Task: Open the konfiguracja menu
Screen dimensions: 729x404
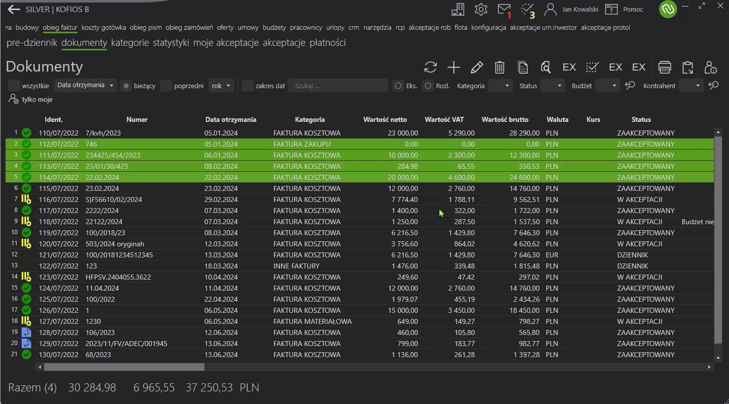Action: tap(488, 27)
